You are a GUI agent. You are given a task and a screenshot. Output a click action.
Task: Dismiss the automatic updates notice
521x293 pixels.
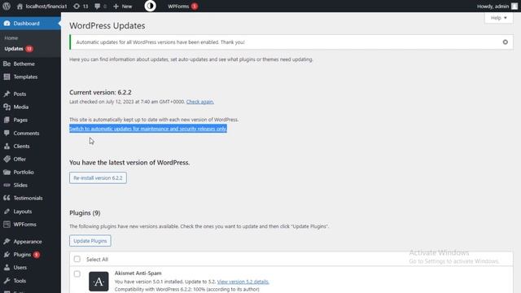click(505, 42)
